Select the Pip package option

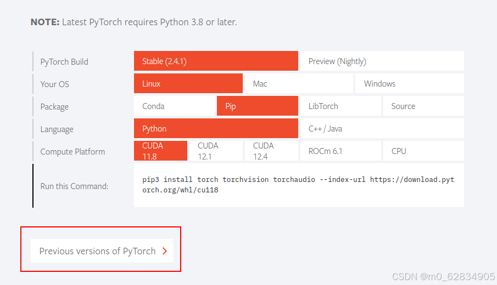coord(258,106)
